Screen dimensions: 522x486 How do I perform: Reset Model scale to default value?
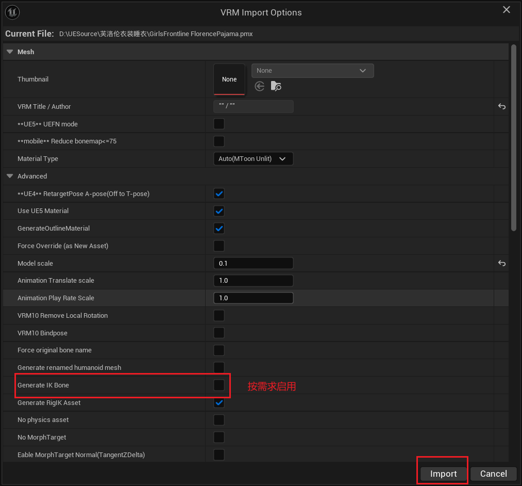coord(501,263)
